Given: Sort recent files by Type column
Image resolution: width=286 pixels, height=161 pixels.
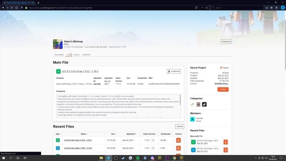Looking at the screenshot, I should [58, 134].
